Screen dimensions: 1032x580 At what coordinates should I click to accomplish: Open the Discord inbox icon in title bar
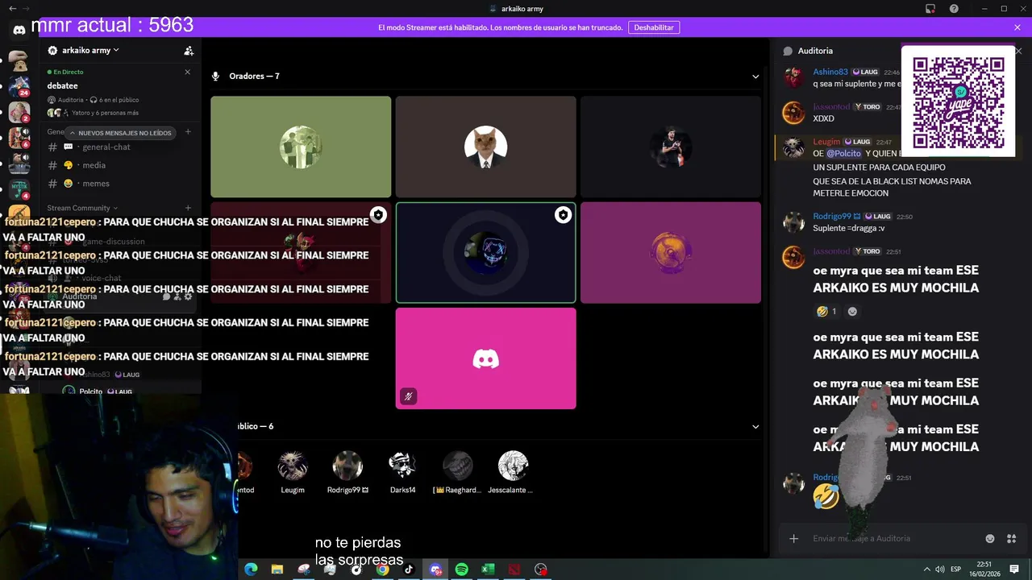tap(930, 9)
